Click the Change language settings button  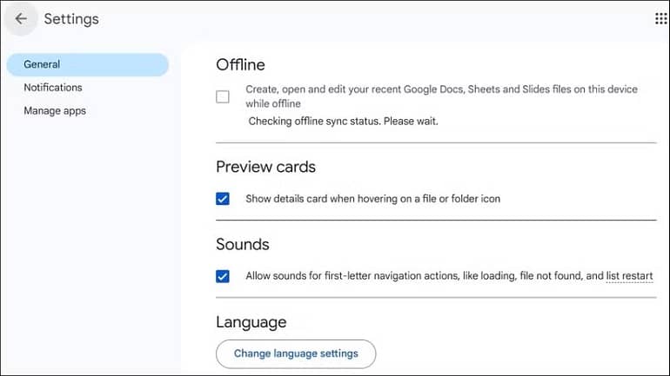point(296,353)
